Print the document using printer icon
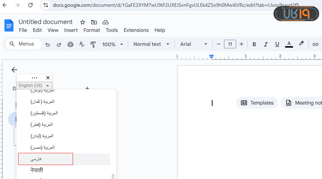Image resolution: width=322 pixels, height=179 pixels. 70,44
